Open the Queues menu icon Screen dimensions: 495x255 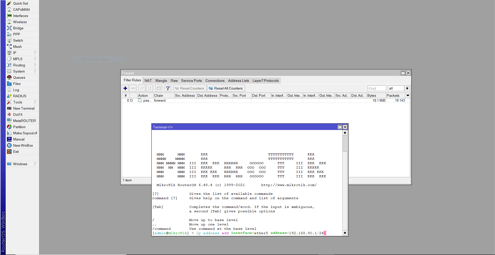pos(9,77)
